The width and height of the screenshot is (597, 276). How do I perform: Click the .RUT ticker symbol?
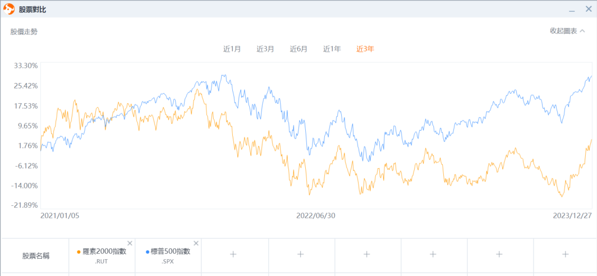(x=102, y=261)
